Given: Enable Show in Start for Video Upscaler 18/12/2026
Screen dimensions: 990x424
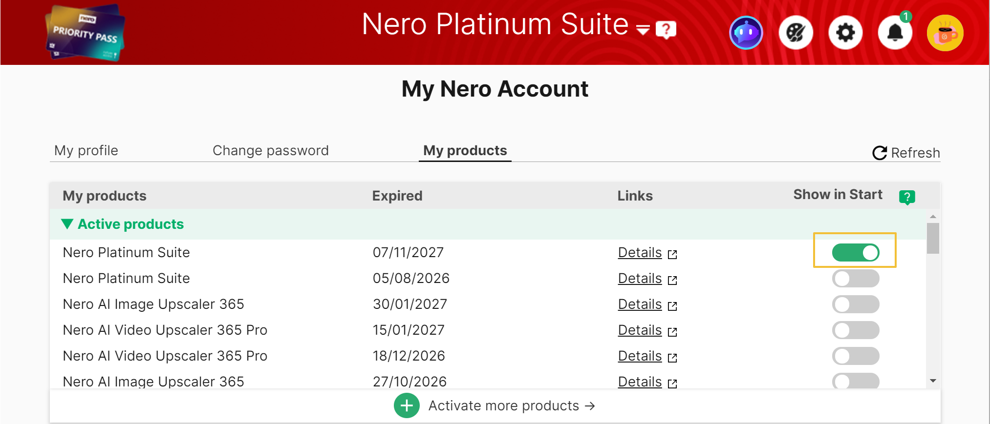Looking at the screenshot, I should tap(856, 356).
